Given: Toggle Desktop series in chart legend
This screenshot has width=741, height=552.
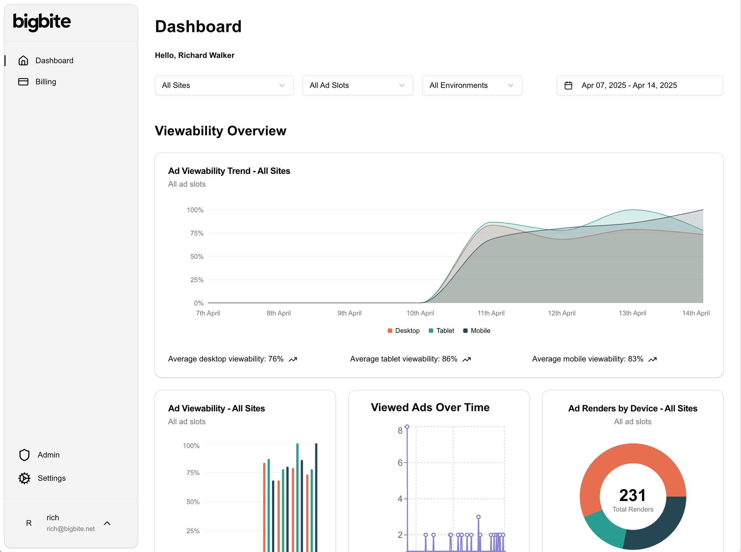Looking at the screenshot, I should click(403, 331).
